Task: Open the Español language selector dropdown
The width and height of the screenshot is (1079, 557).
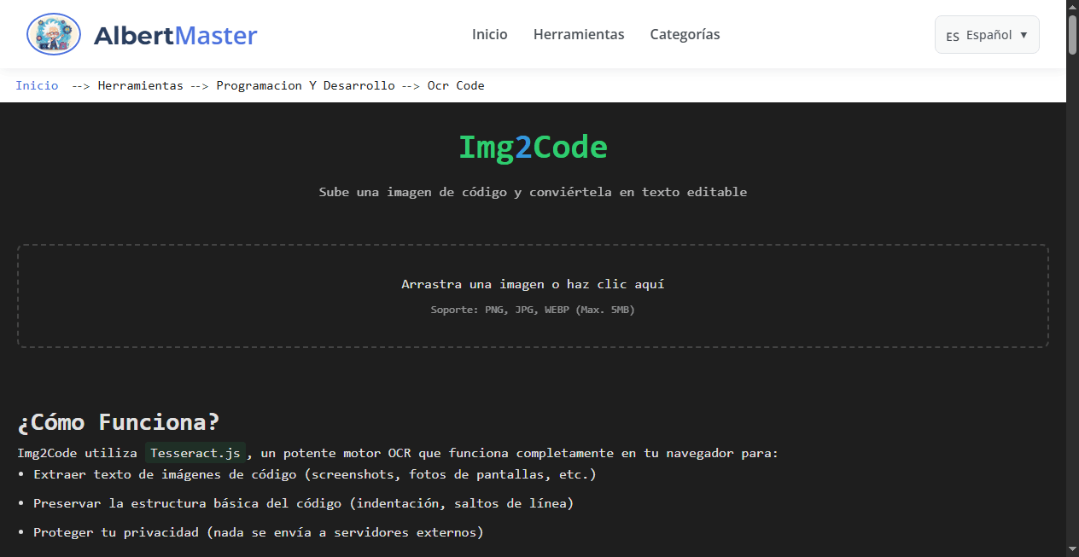Action: pyautogui.click(x=987, y=34)
